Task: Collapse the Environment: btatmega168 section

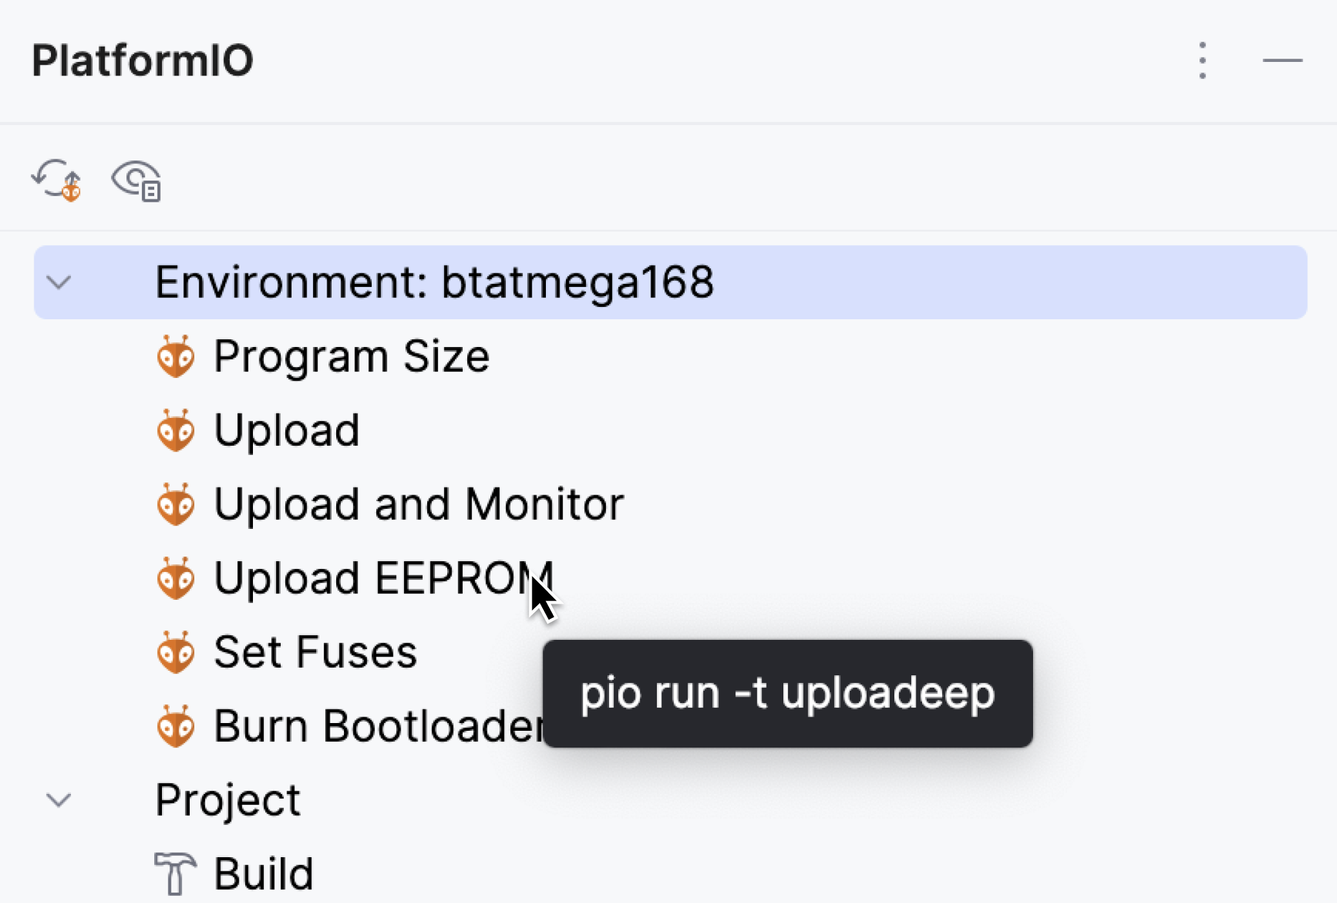Action: coord(59,282)
